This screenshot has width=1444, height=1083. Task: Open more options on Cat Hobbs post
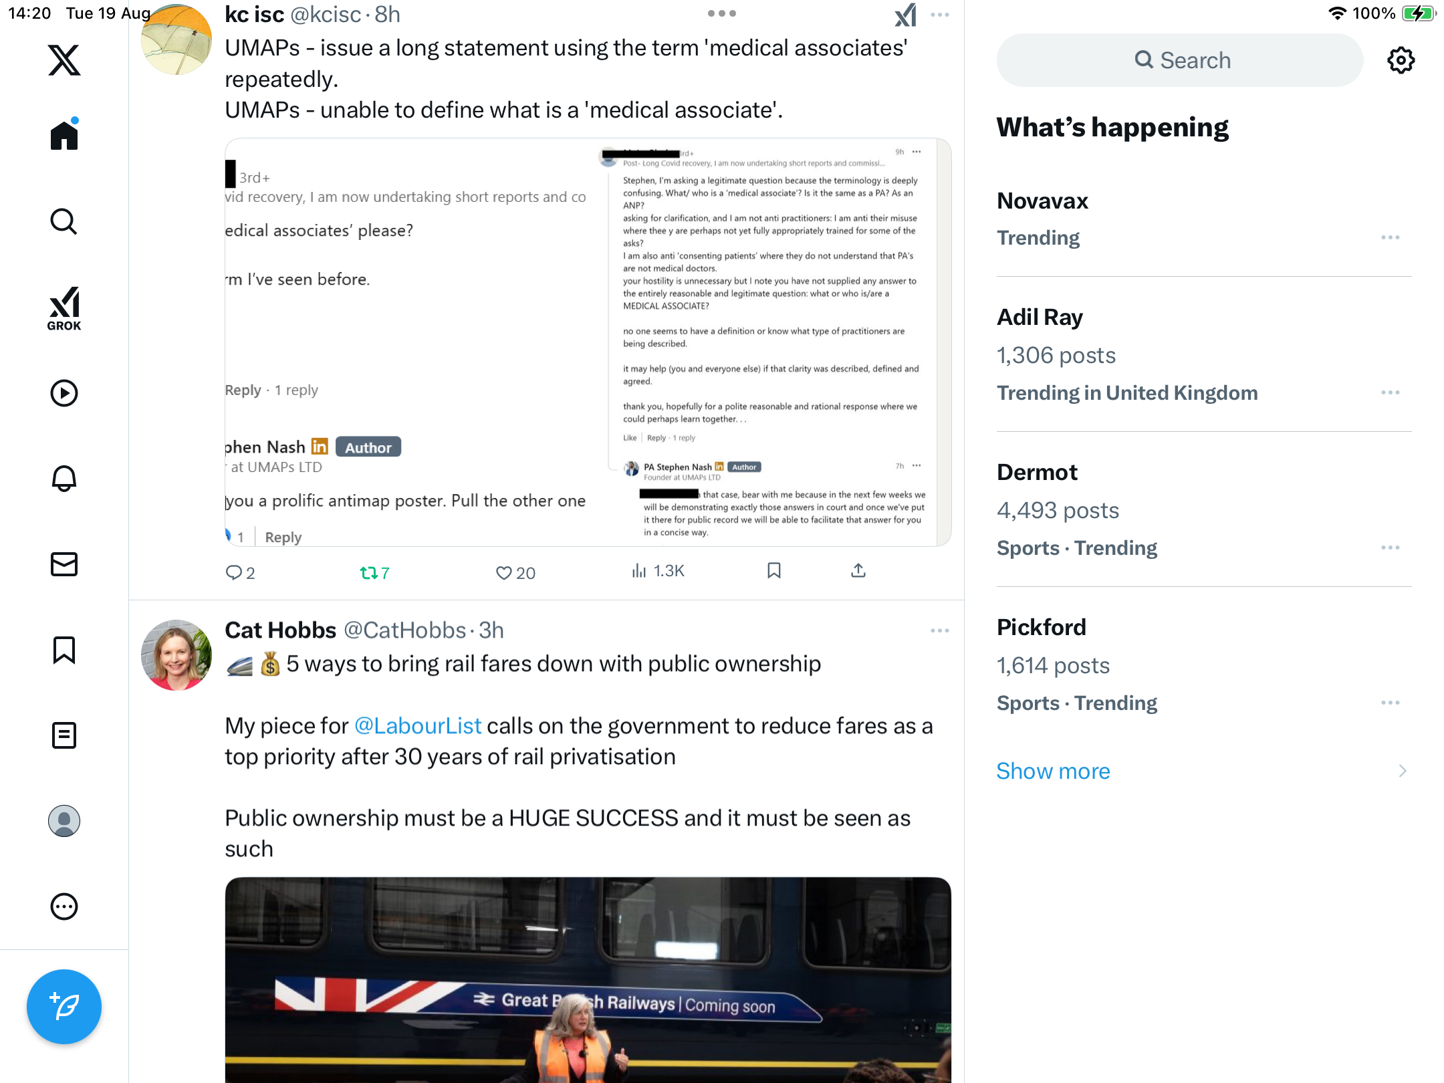940,630
